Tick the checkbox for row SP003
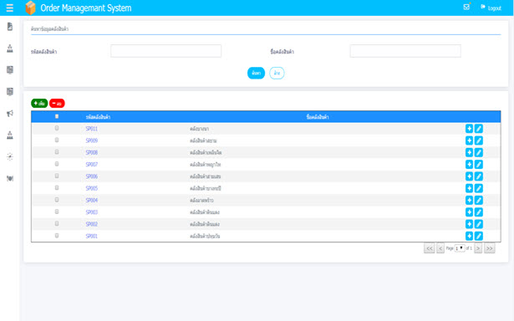514x321 pixels. coord(57,211)
